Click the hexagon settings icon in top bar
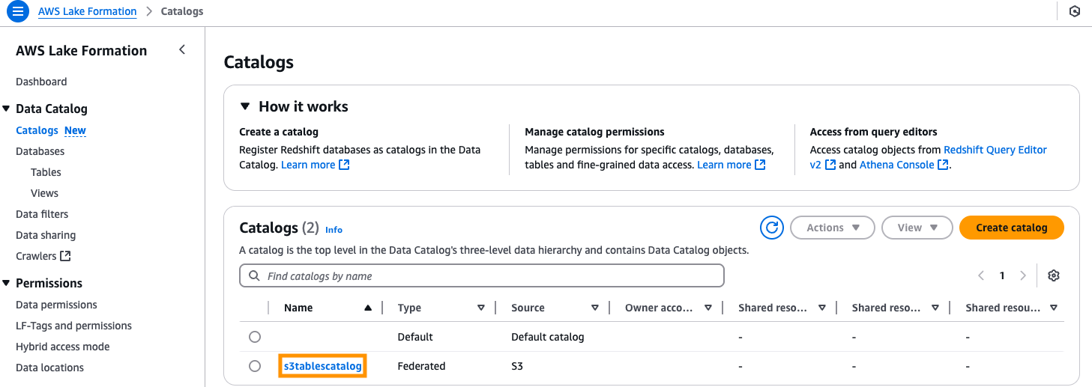 coord(1075,12)
